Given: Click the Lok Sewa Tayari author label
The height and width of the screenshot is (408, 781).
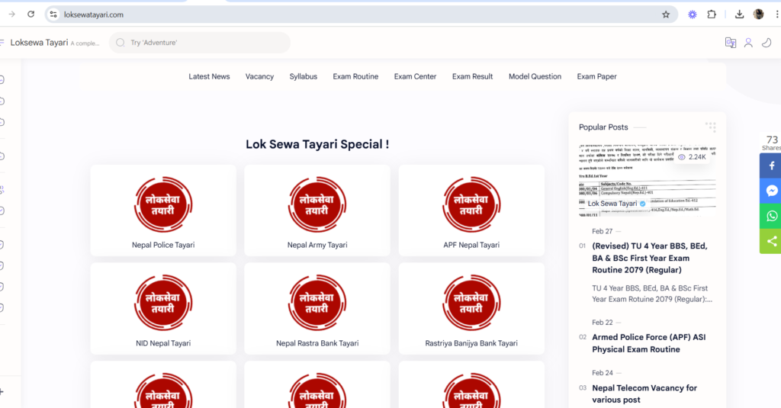Looking at the screenshot, I should click(x=612, y=204).
